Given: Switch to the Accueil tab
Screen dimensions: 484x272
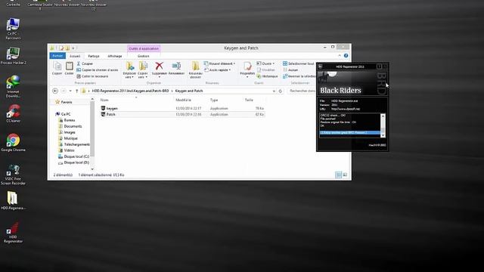Looking at the screenshot, I should (x=75, y=56).
